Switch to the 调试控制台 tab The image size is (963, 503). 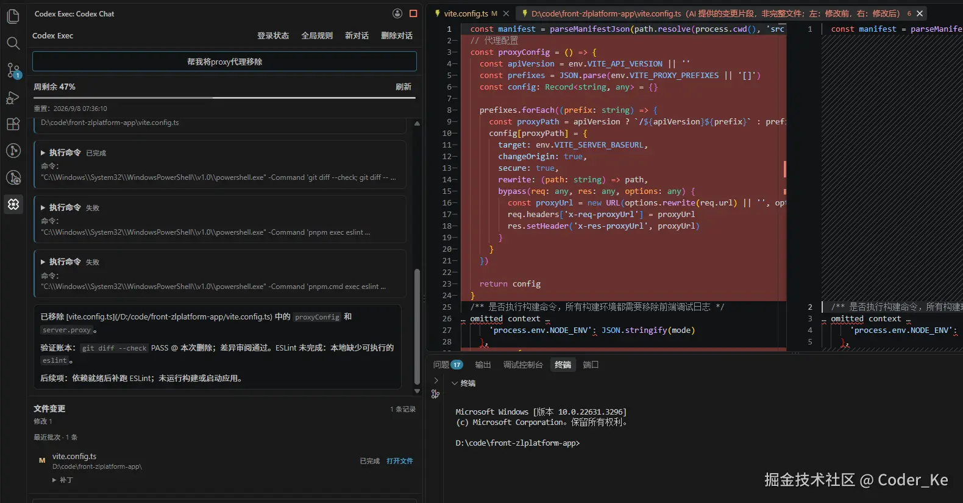tap(523, 365)
